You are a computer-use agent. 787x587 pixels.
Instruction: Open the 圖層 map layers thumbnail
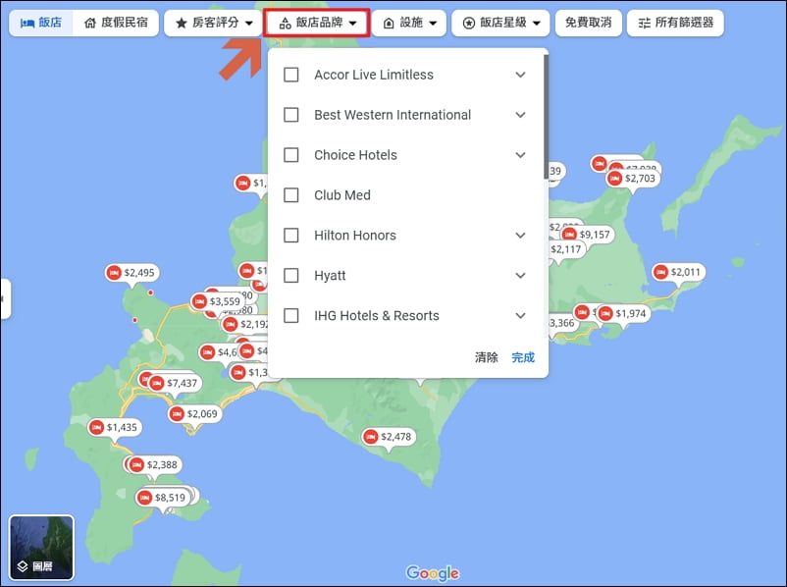point(41,548)
